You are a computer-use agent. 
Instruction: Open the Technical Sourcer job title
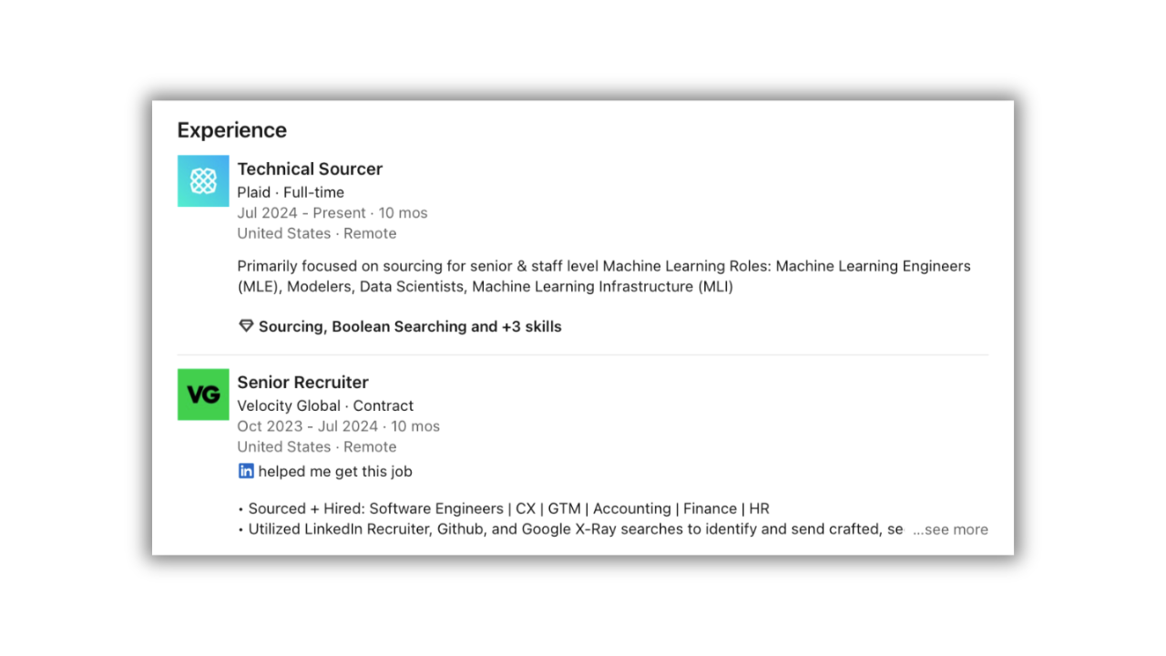pos(310,169)
